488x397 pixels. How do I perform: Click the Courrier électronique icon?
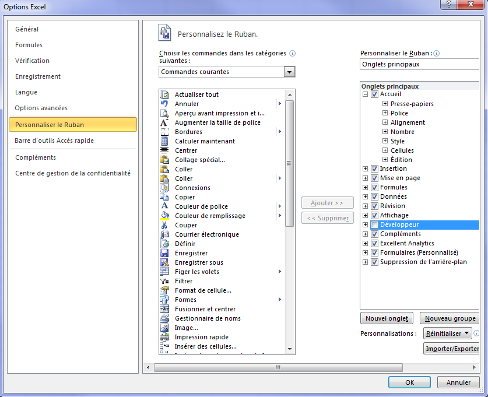coord(164,234)
